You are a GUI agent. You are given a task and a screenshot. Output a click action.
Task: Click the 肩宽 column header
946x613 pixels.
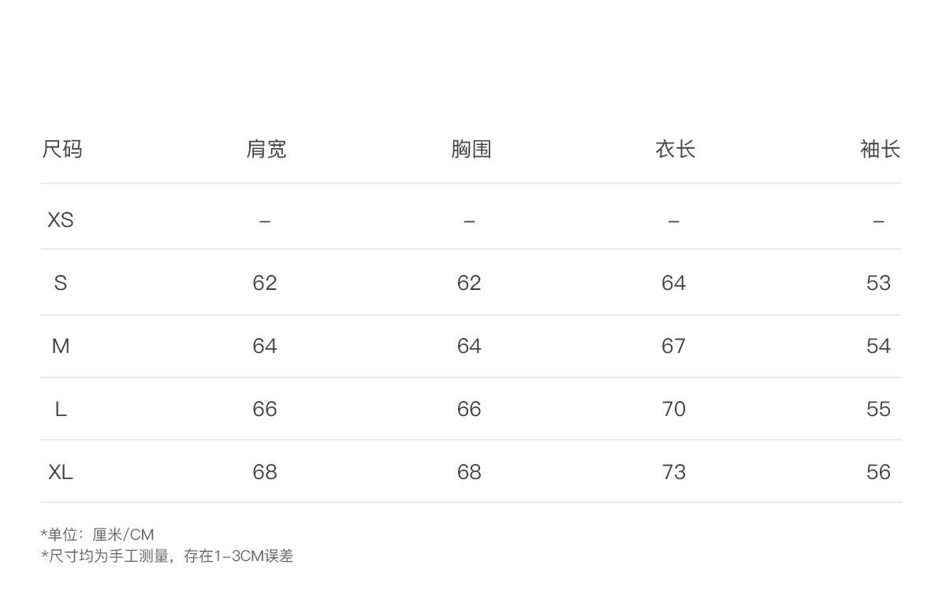pyautogui.click(x=266, y=149)
